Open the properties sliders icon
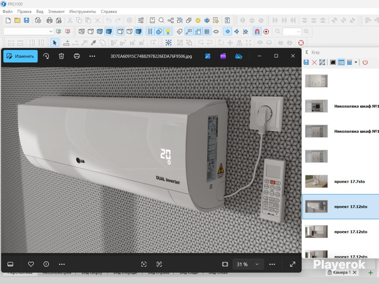379x284 pixels. click(141, 20)
